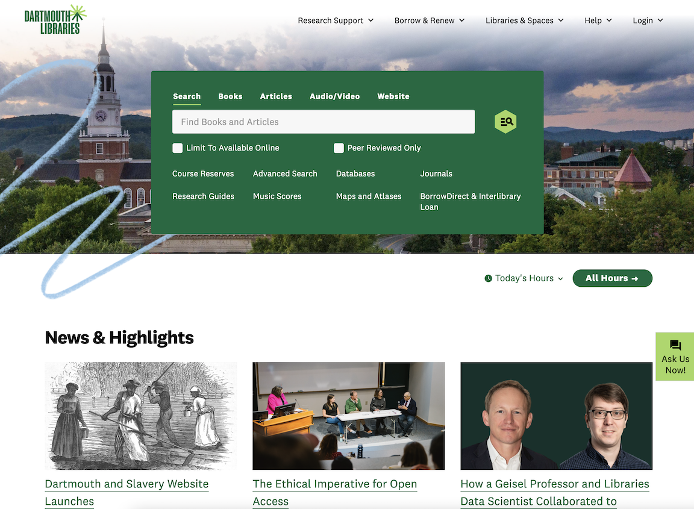Open the Ask Us Now chat widget
The height and width of the screenshot is (509, 694).
pyautogui.click(x=675, y=357)
